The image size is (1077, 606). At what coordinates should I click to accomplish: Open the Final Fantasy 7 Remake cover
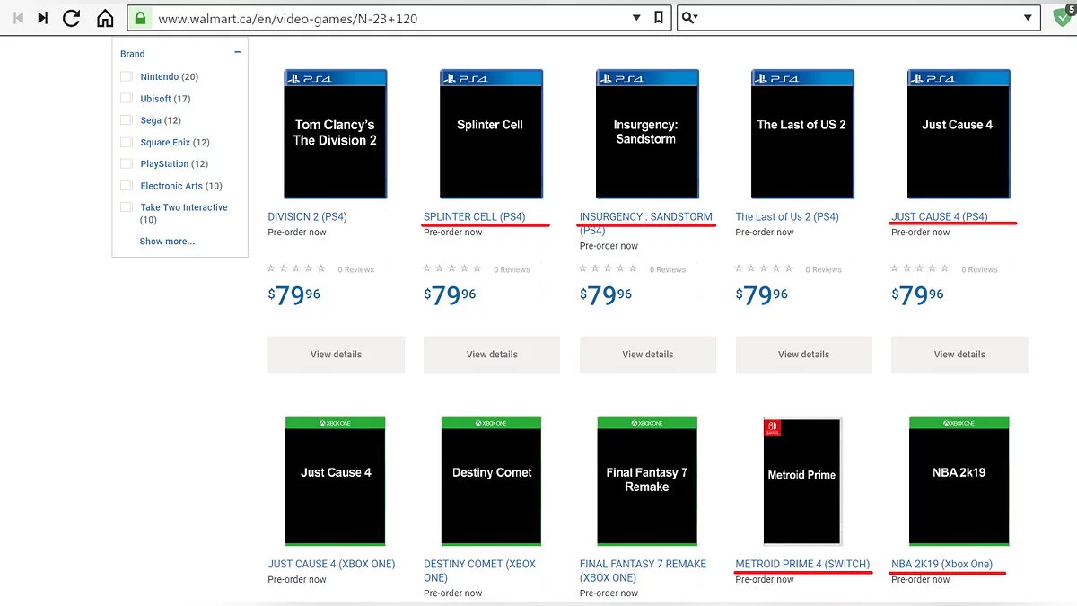pos(647,480)
